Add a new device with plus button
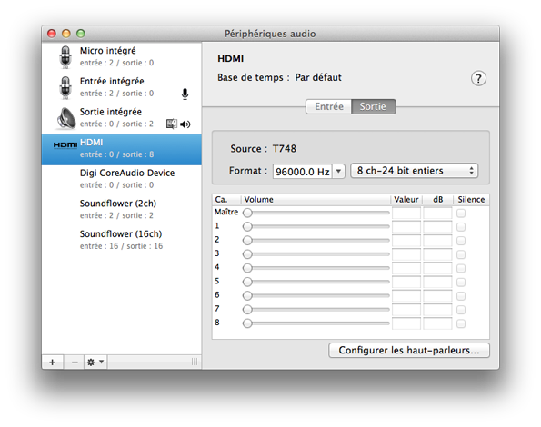Screen dimensions: 541x427 (x=53, y=362)
